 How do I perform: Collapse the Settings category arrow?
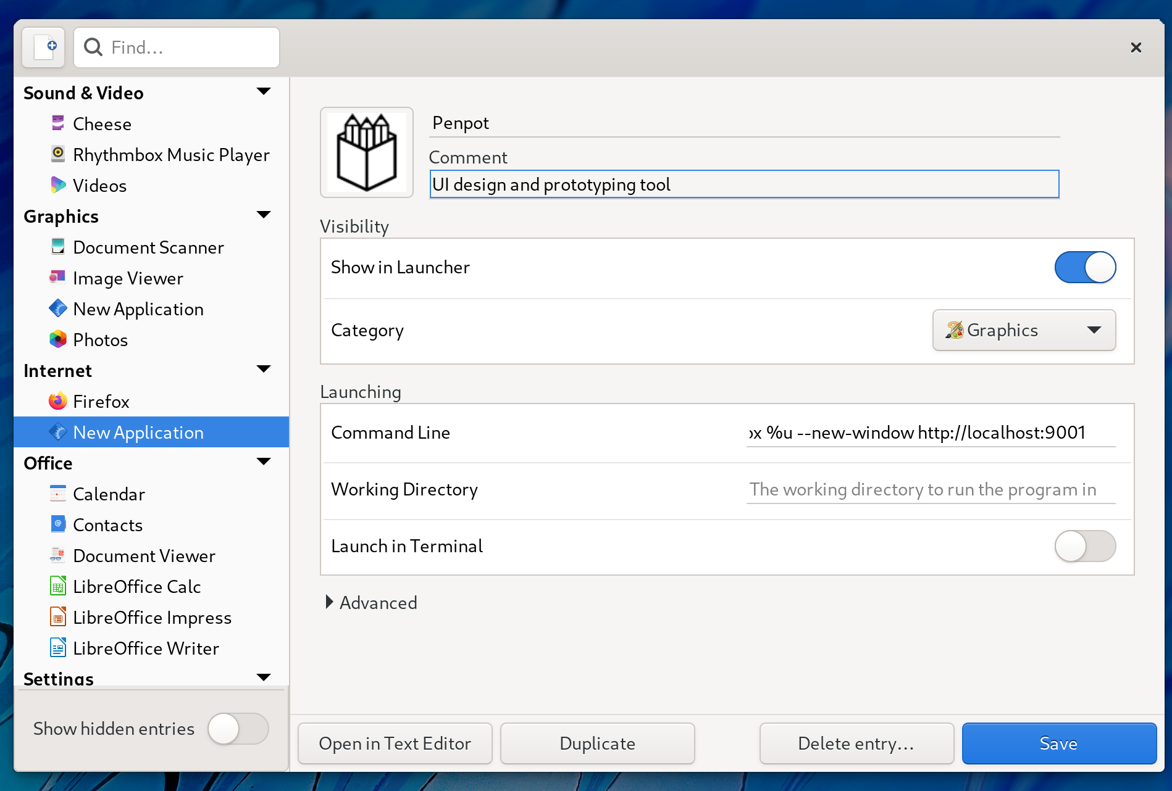(264, 677)
